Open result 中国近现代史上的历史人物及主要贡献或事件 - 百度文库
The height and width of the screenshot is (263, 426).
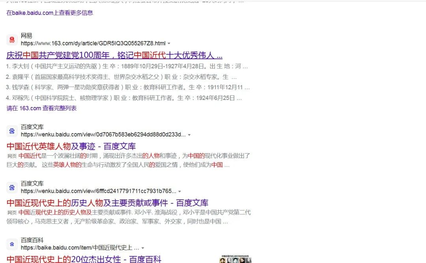click(107, 203)
